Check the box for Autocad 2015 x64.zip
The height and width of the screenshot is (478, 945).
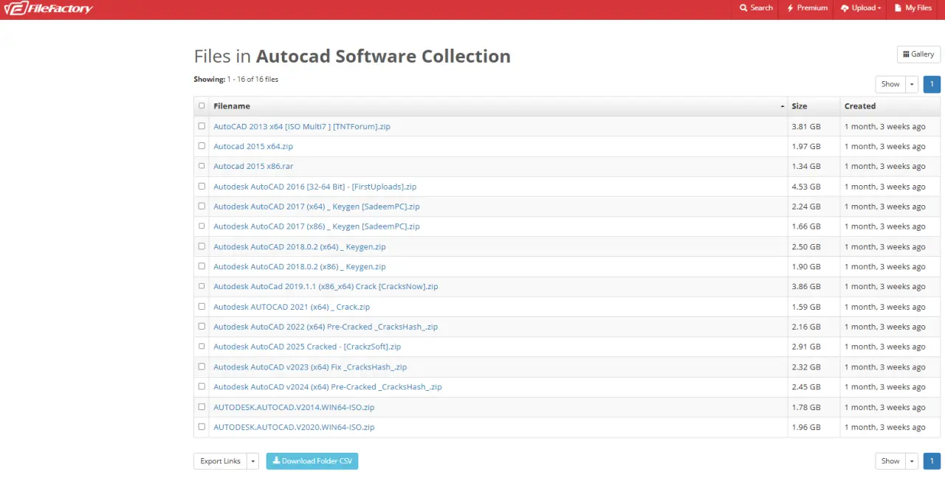point(202,146)
